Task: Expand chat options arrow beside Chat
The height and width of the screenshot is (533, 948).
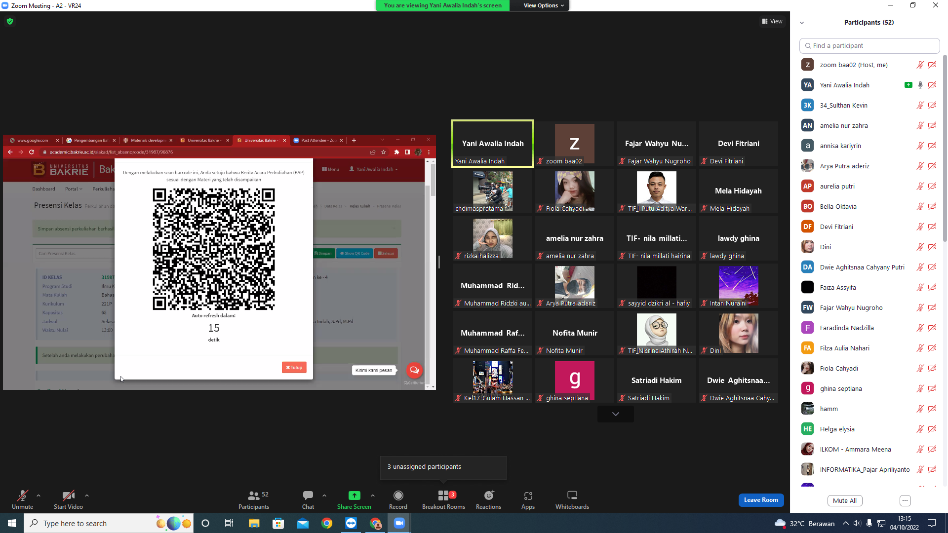Action: tap(324, 495)
